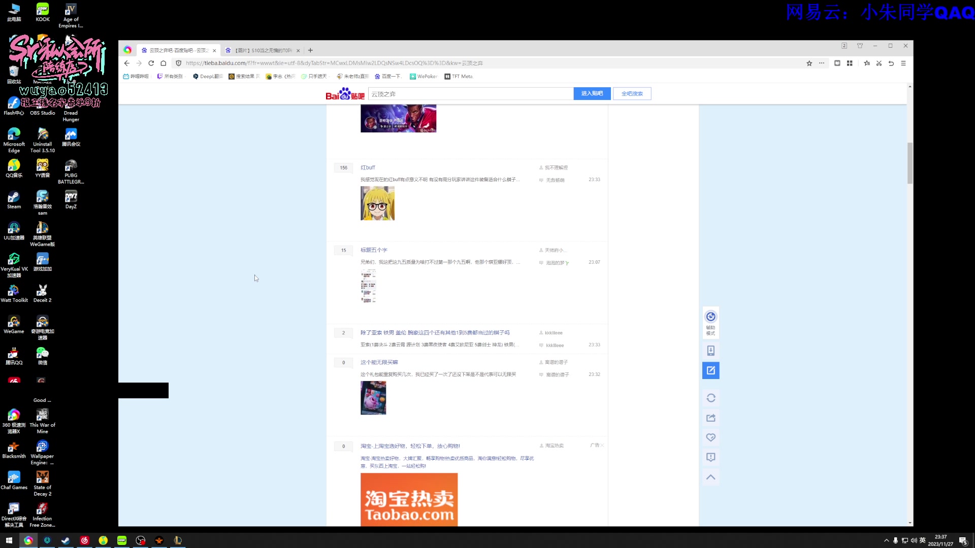Open the WePoker bookmark
Viewport: 975px width, 548px height.
coord(424,77)
